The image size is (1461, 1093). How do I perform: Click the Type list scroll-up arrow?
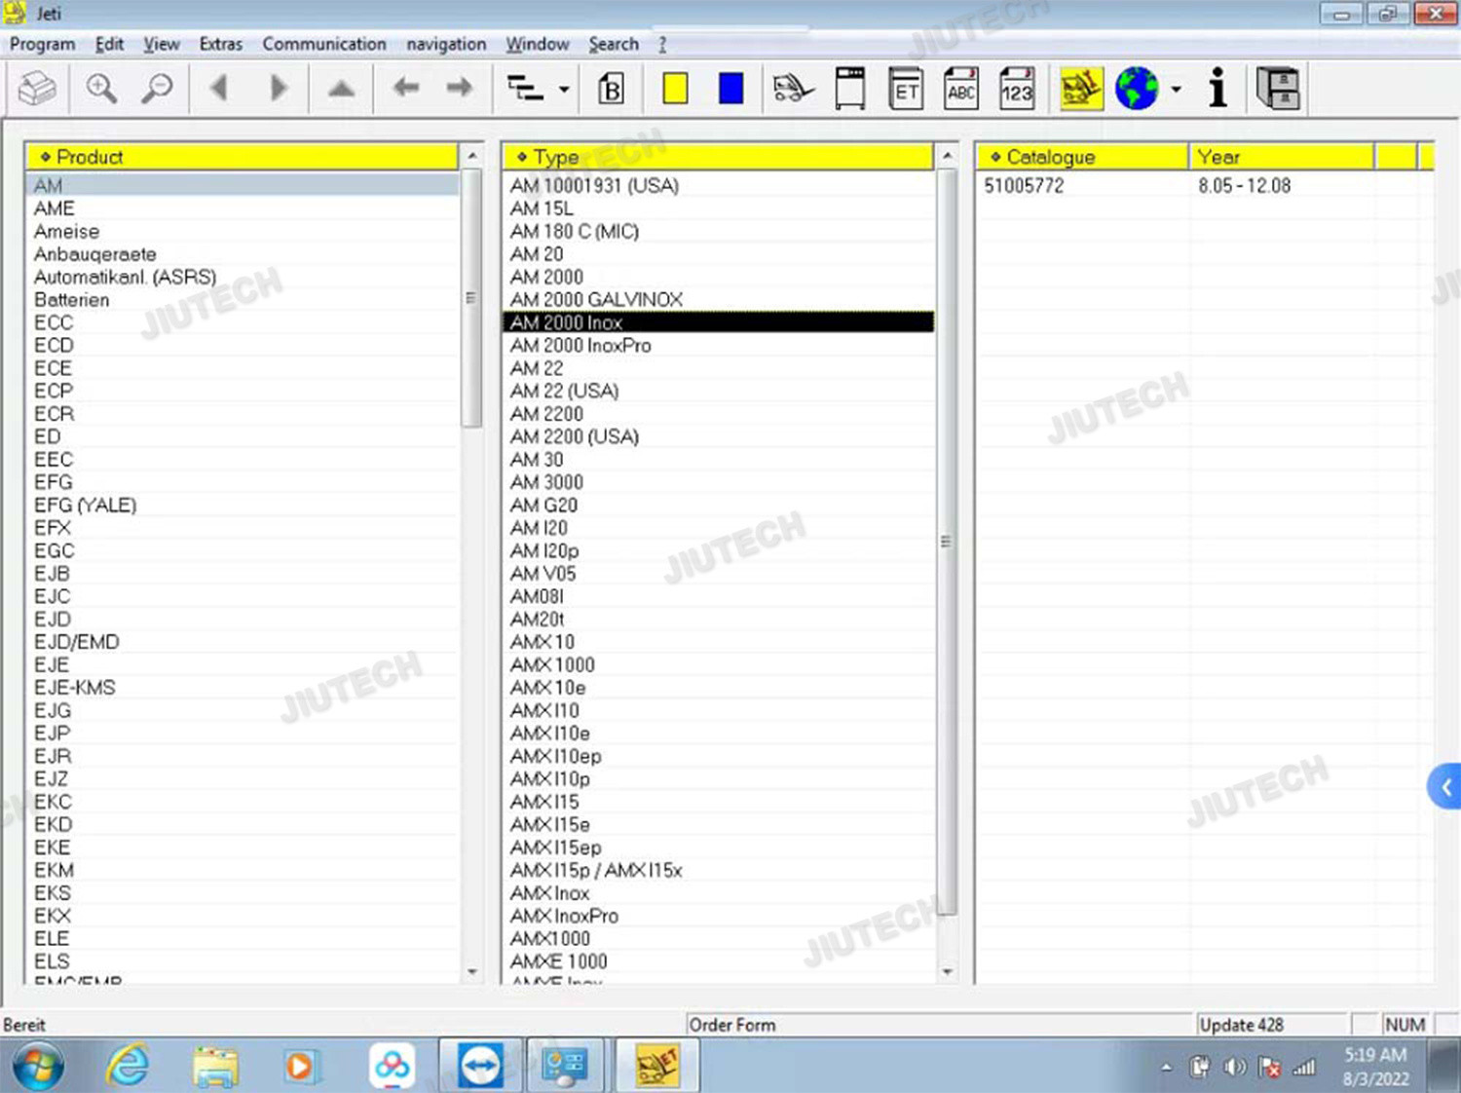pyautogui.click(x=947, y=156)
